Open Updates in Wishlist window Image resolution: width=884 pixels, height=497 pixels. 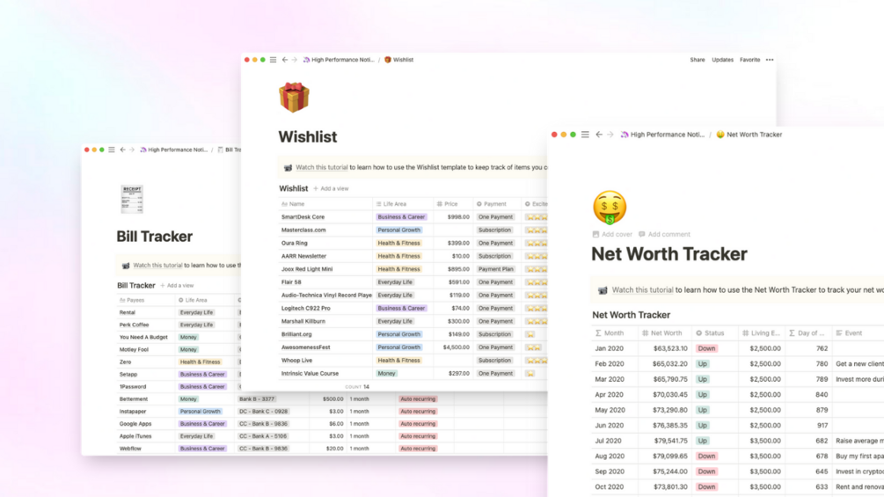(x=722, y=60)
